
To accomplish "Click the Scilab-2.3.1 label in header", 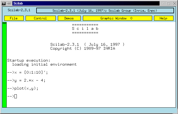I will coord(19,10).
